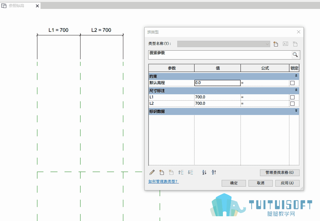The image size is (320, 221).
Task: Sort parameters in ascending order
Action: point(204,172)
